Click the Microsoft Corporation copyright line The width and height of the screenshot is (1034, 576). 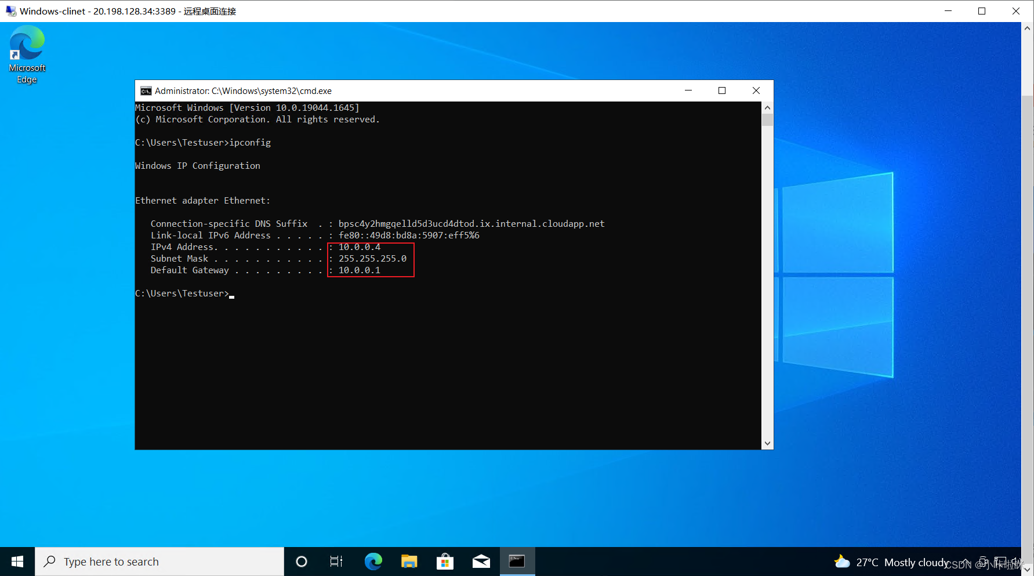pos(257,119)
